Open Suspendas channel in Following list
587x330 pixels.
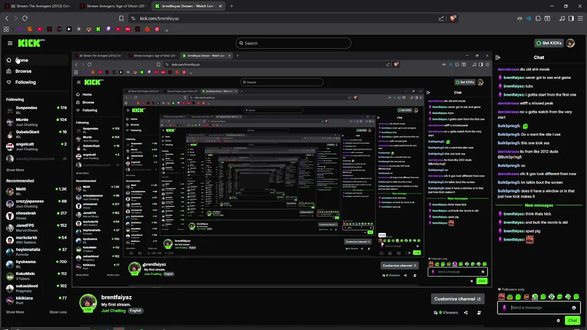tap(36, 110)
